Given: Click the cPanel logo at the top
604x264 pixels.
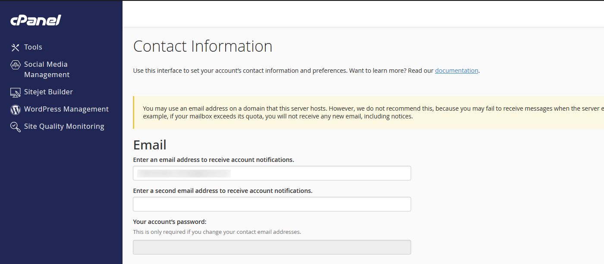Looking at the screenshot, I should coord(35,20).
